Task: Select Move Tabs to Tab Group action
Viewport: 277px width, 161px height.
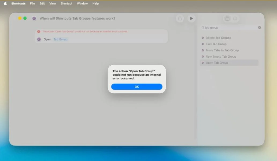Action: point(229,50)
